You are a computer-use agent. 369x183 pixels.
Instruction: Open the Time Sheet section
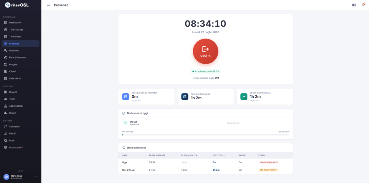21,37
